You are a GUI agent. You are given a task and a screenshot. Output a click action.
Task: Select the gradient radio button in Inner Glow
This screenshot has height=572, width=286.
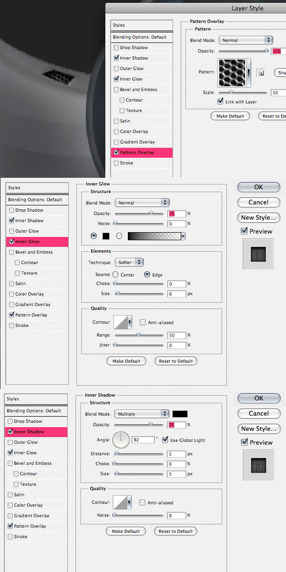[119, 235]
